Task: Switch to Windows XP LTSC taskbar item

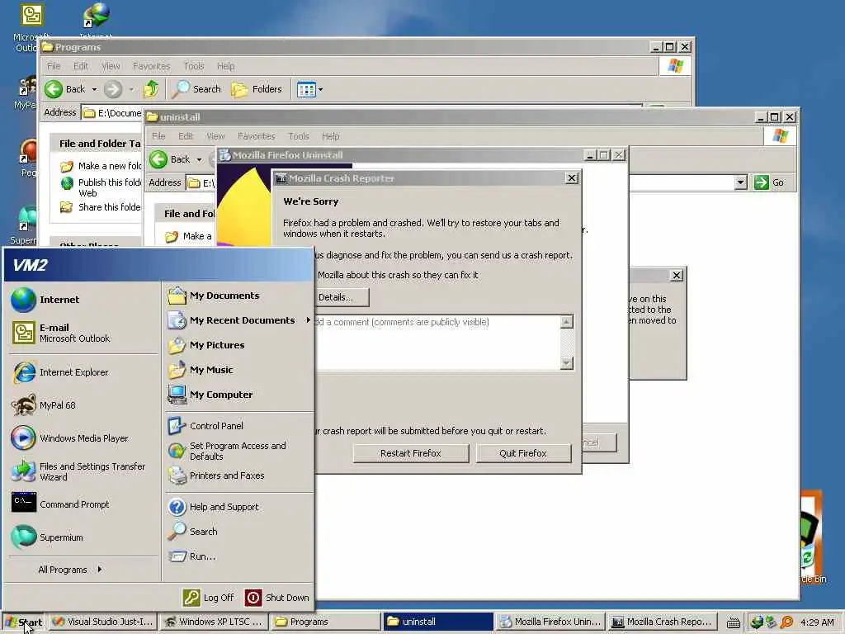Action: (214, 622)
